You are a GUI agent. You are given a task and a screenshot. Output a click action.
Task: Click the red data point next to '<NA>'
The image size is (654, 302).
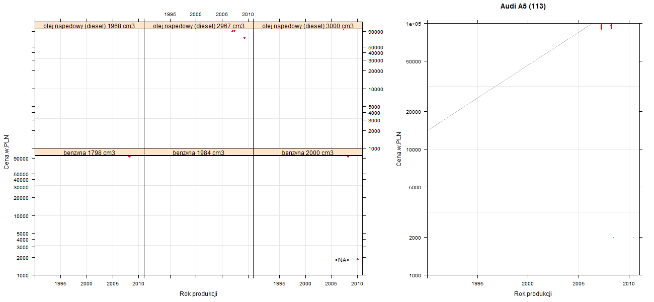358,259
